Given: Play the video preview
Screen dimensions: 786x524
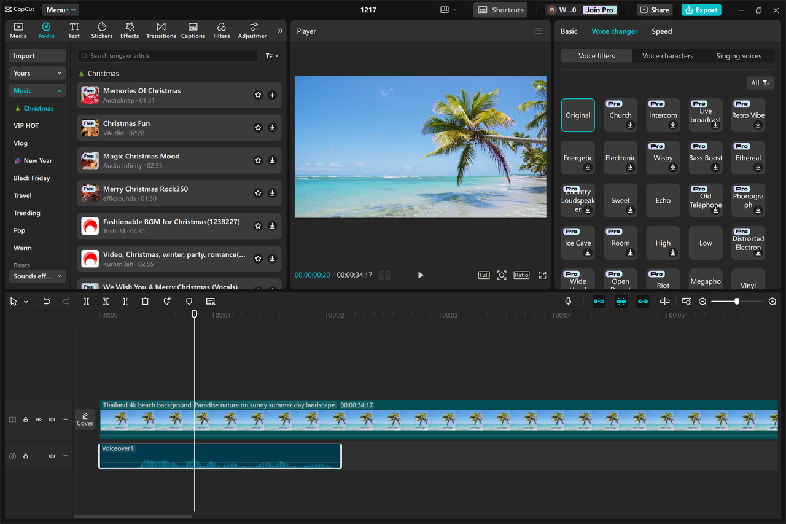Looking at the screenshot, I should coord(421,275).
